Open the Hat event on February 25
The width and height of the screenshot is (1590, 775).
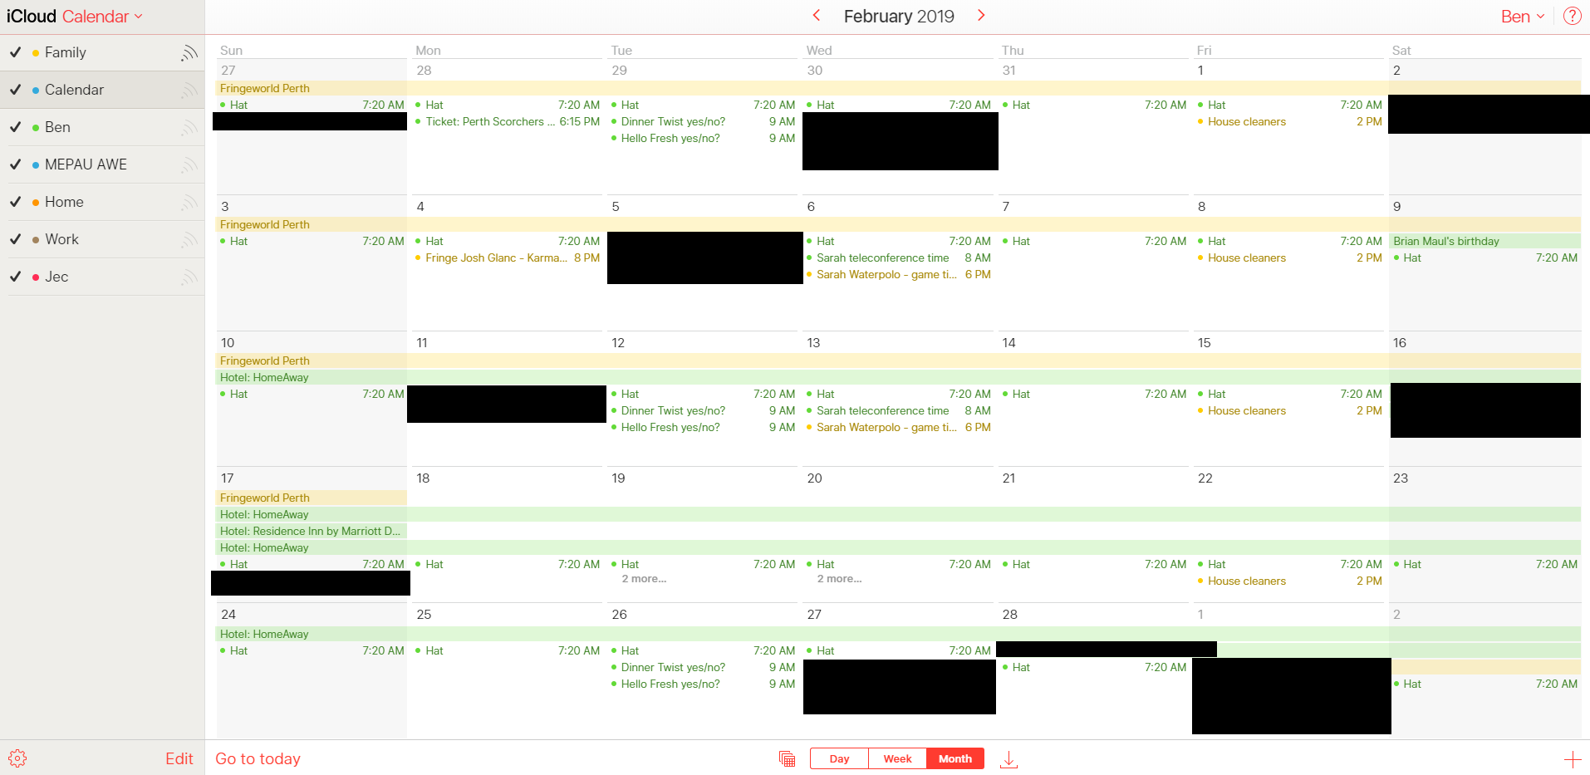[508, 650]
